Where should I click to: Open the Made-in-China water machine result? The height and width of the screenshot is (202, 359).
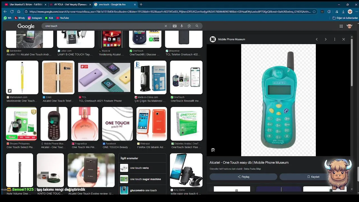(x=150, y=77)
